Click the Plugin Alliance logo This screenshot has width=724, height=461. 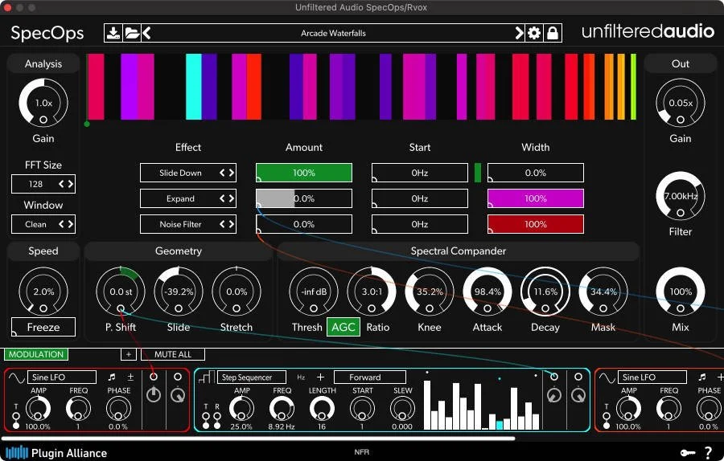coord(56,453)
